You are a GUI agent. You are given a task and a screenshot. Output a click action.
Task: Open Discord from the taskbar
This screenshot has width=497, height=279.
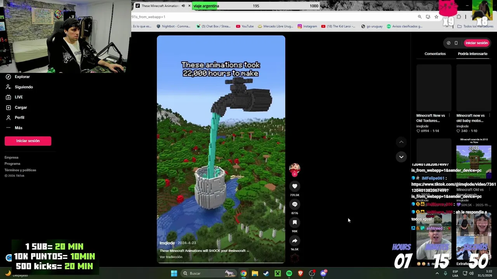pos(323,273)
